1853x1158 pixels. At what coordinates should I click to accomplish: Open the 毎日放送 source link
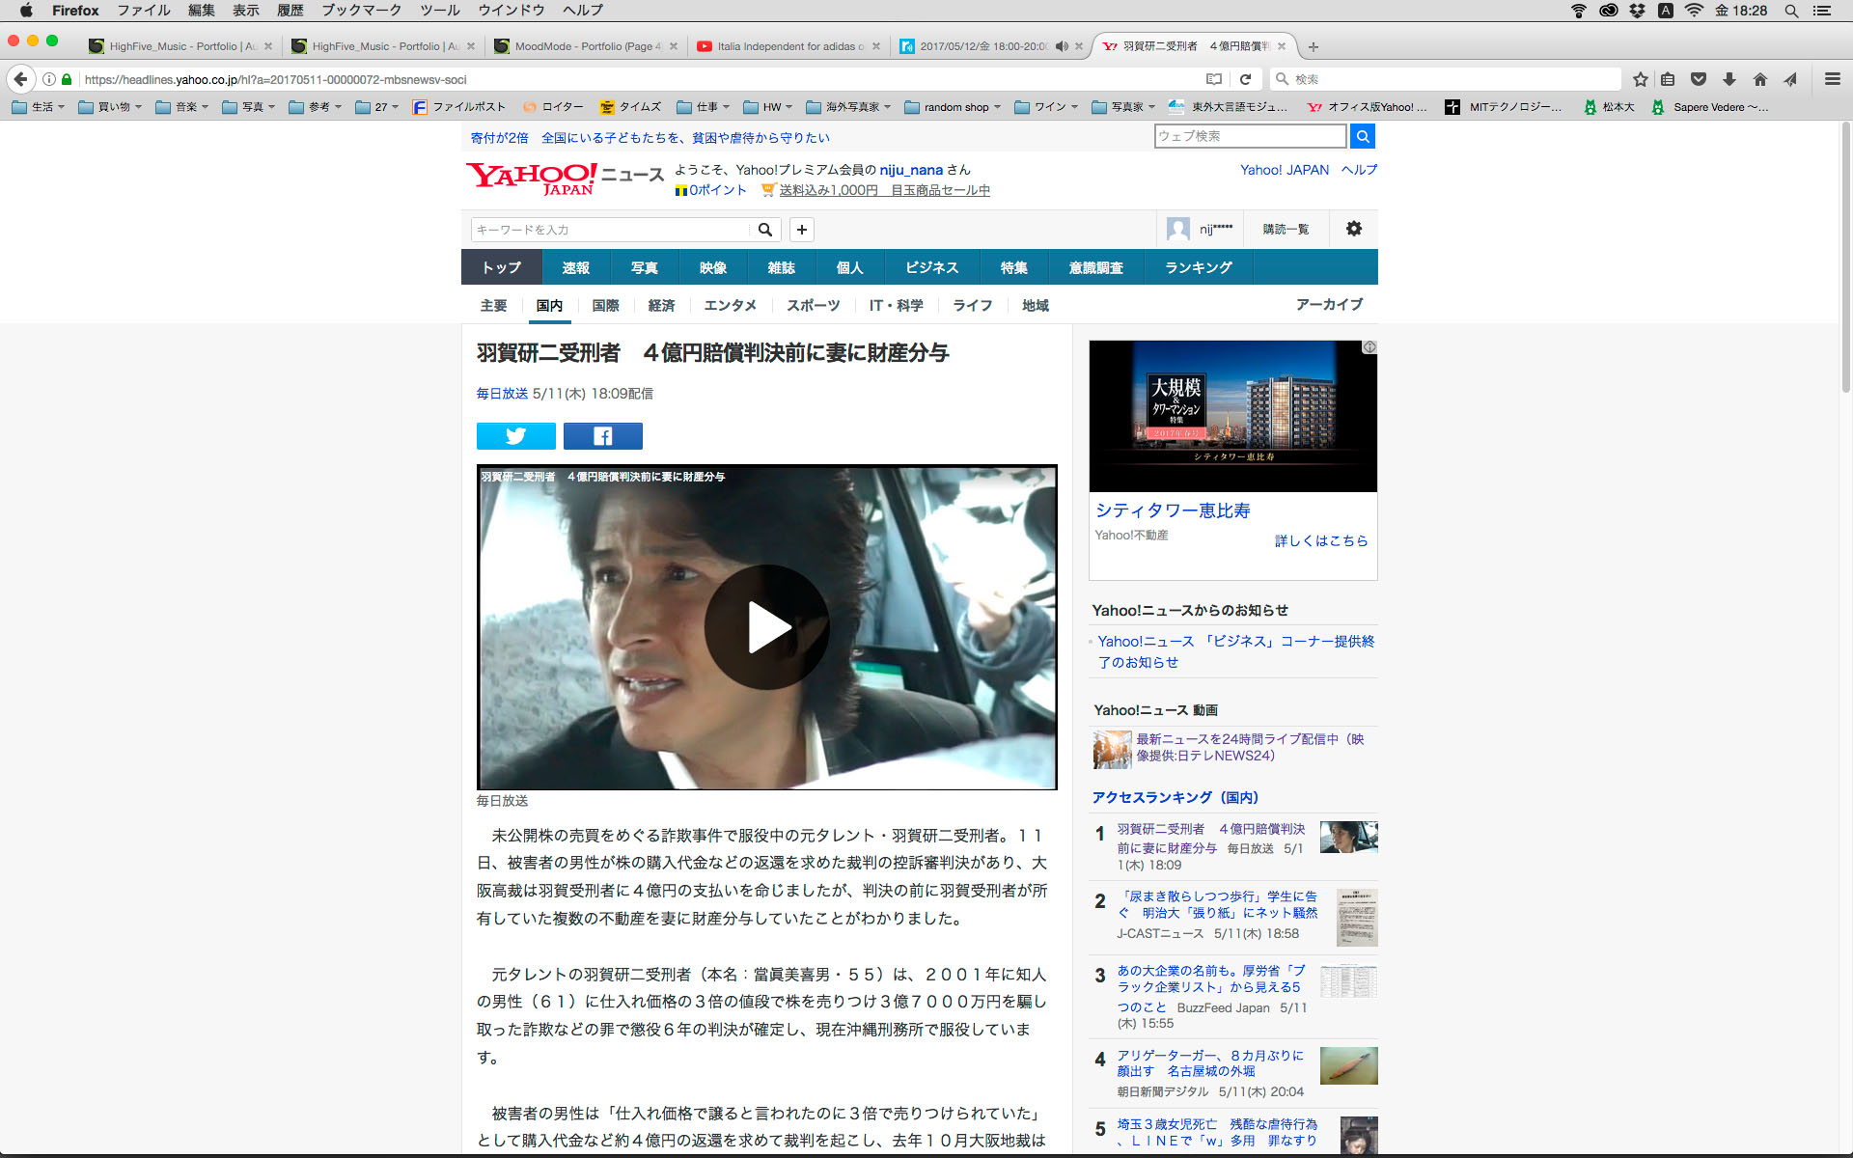(x=502, y=394)
